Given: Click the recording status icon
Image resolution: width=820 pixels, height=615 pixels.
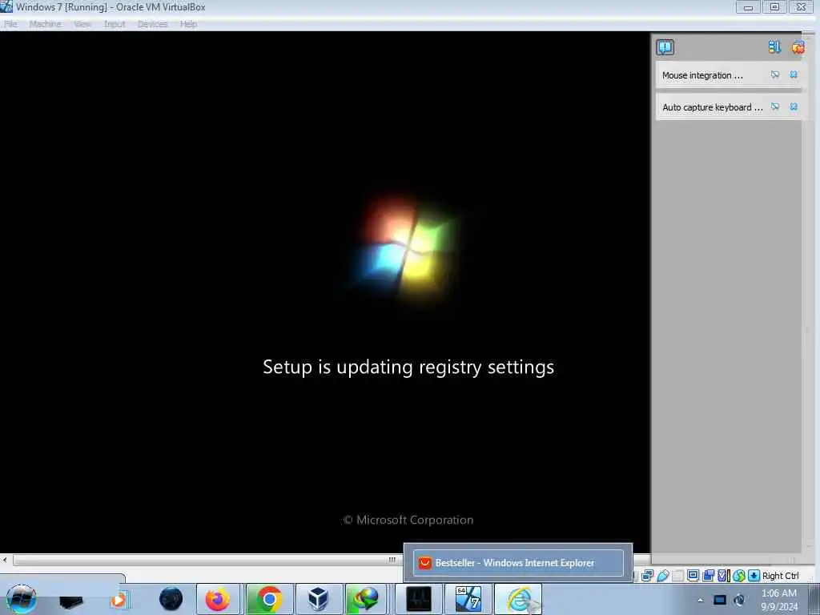Looking at the screenshot, I should [x=708, y=576].
